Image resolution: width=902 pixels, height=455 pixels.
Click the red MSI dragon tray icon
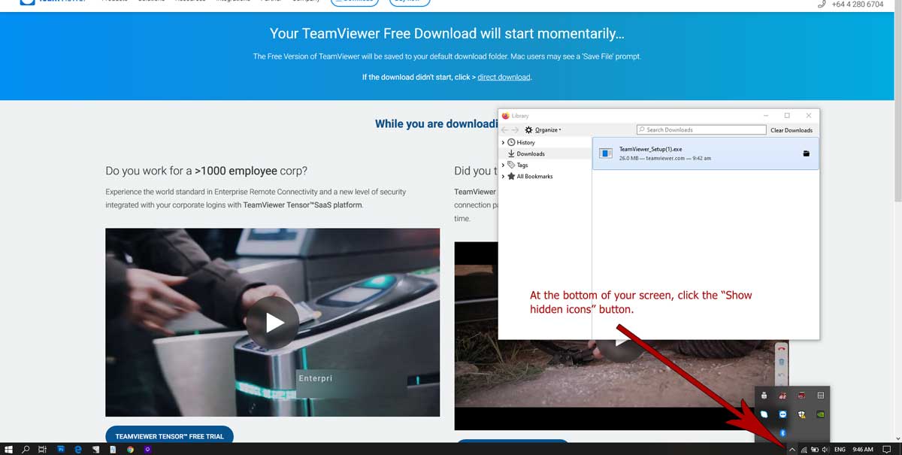tap(782, 396)
